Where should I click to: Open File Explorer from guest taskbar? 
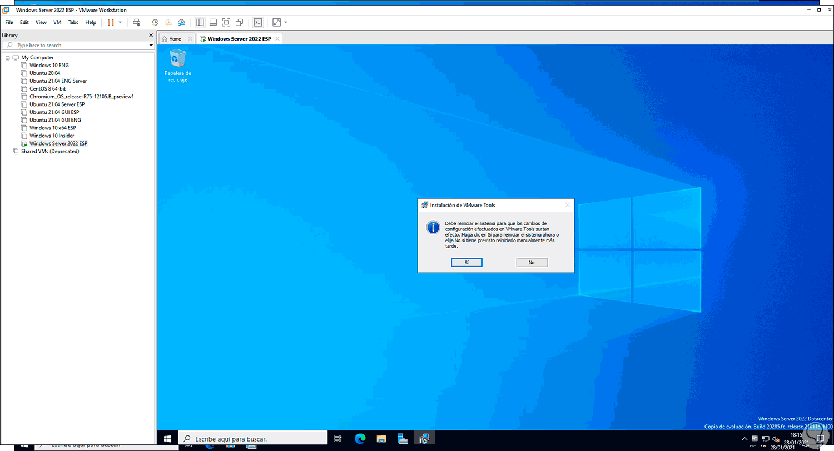[381, 439]
